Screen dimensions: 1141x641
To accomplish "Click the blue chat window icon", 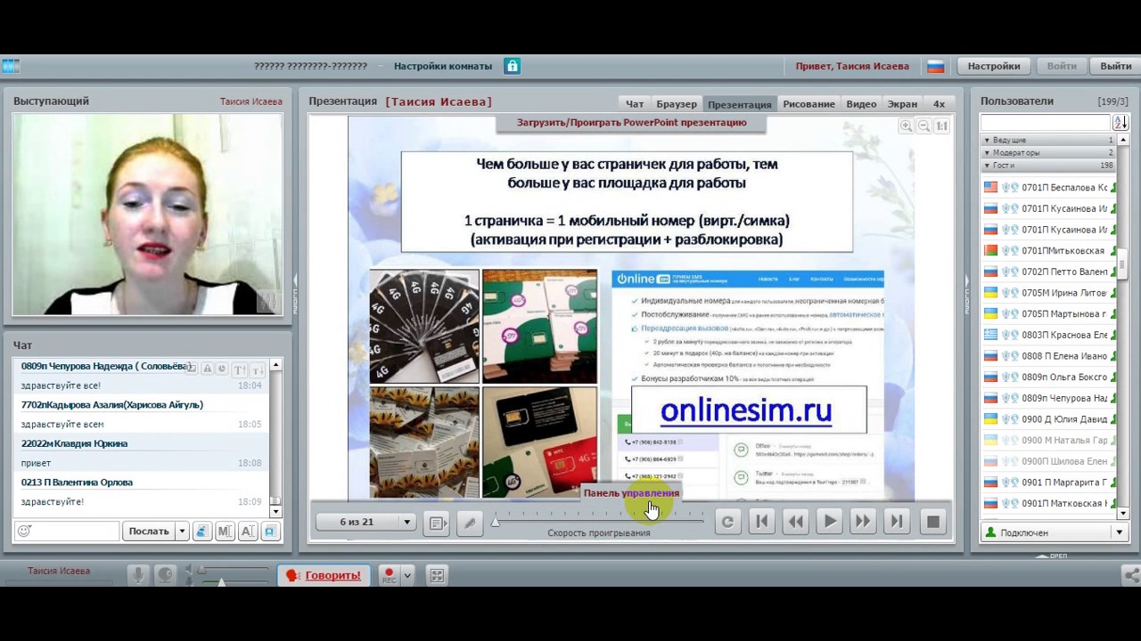I will coord(269,531).
